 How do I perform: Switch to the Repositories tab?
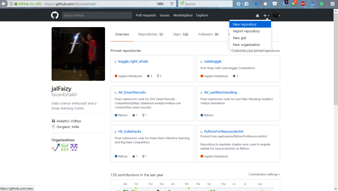pyautogui.click(x=151, y=34)
